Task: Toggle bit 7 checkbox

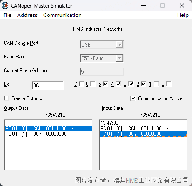Action: tap(81, 84)
